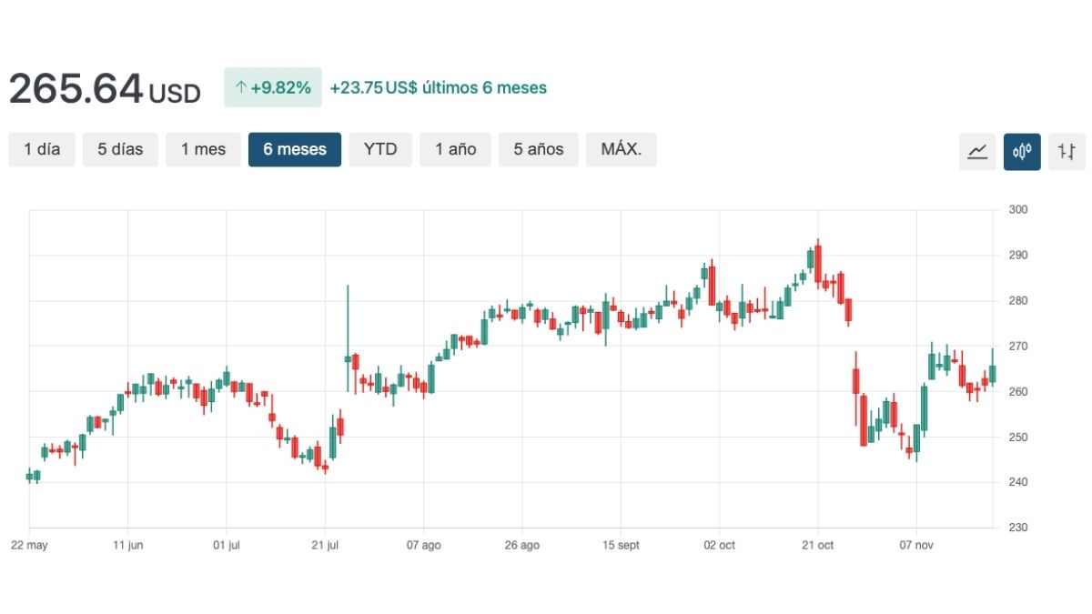The width and height of the screenshot is (1092, 614).
Task: Show the 5 años price history
Action: click(538, 149)
